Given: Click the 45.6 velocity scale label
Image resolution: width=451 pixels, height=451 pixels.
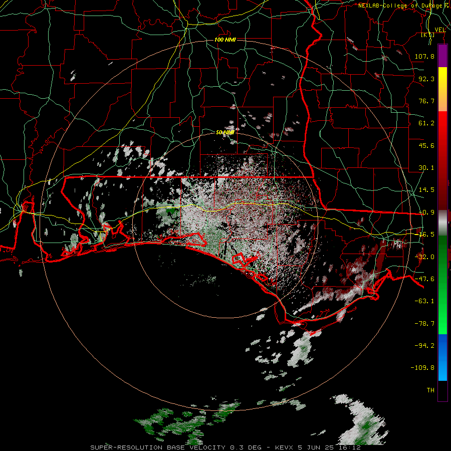Looking at the screenshot, I should click(x=426, y=145).
